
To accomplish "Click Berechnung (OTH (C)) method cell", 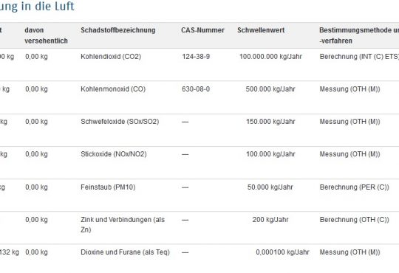I will [x=354, y=220].
